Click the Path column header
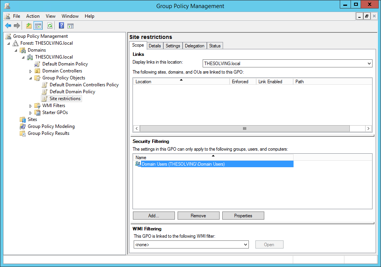 pyautogui.click(x=332, y=82)
